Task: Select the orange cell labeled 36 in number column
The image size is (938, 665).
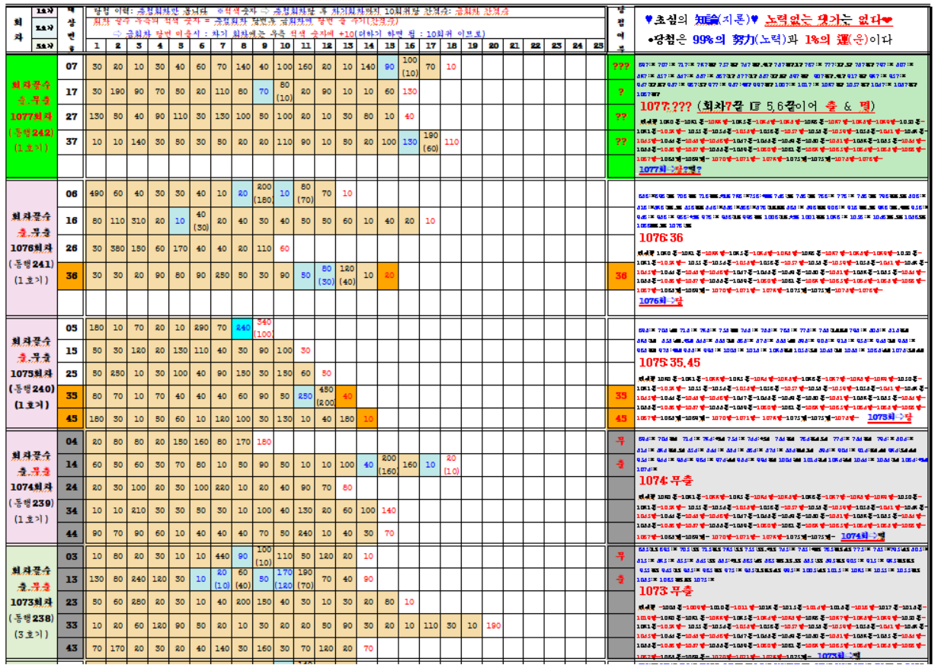Action: 72,276
